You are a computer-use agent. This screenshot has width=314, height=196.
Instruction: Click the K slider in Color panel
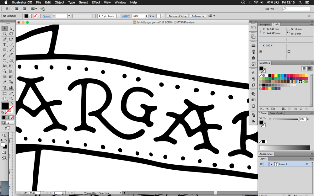pos(285,119)
